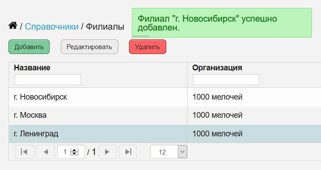
Task: Increase page number with spinner up arrow
Action: pos(74,150)
